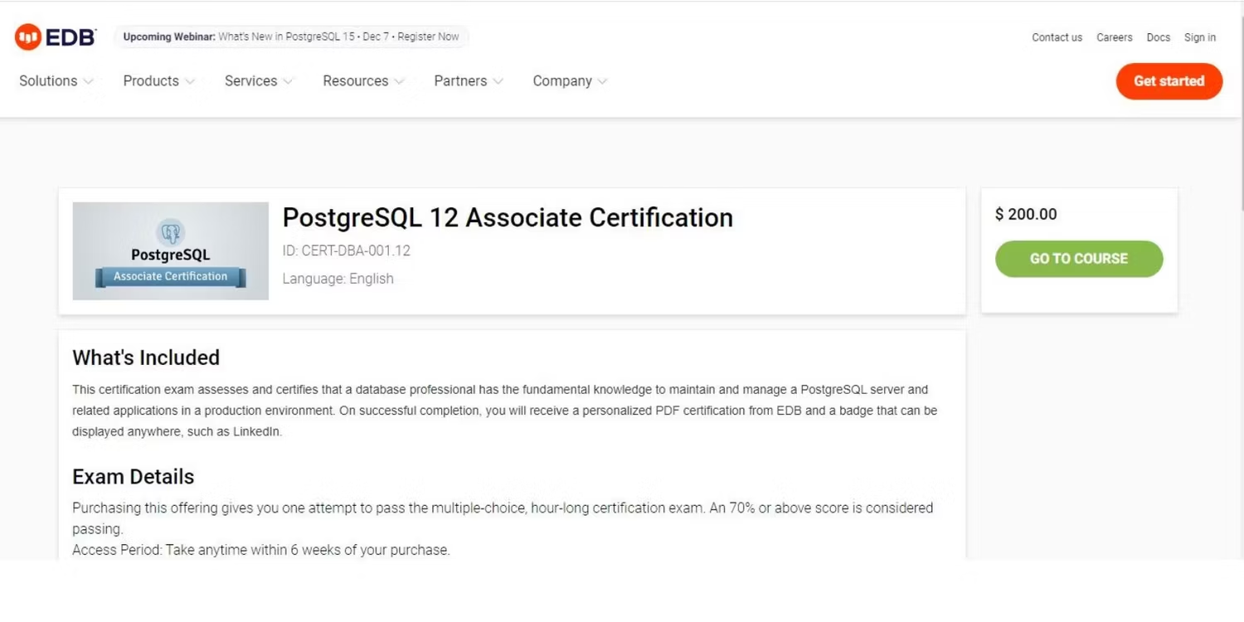Click the PostgreSQL 12 Associate Certification title
This screenshot has width=1244, height=622.
[x=508, y=217]
